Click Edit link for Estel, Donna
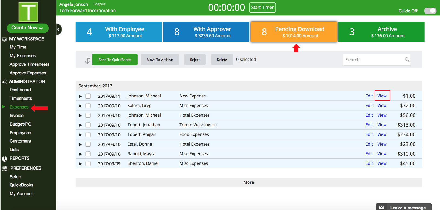440x210 pixels. pos(369,144)
